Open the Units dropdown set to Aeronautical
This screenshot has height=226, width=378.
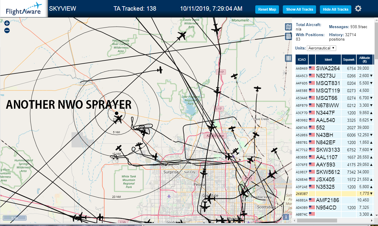[322, 48]
